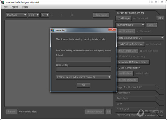This screenshot has width=167, height=120.
Task: Open the Mode menu
Action: (15, 7)
